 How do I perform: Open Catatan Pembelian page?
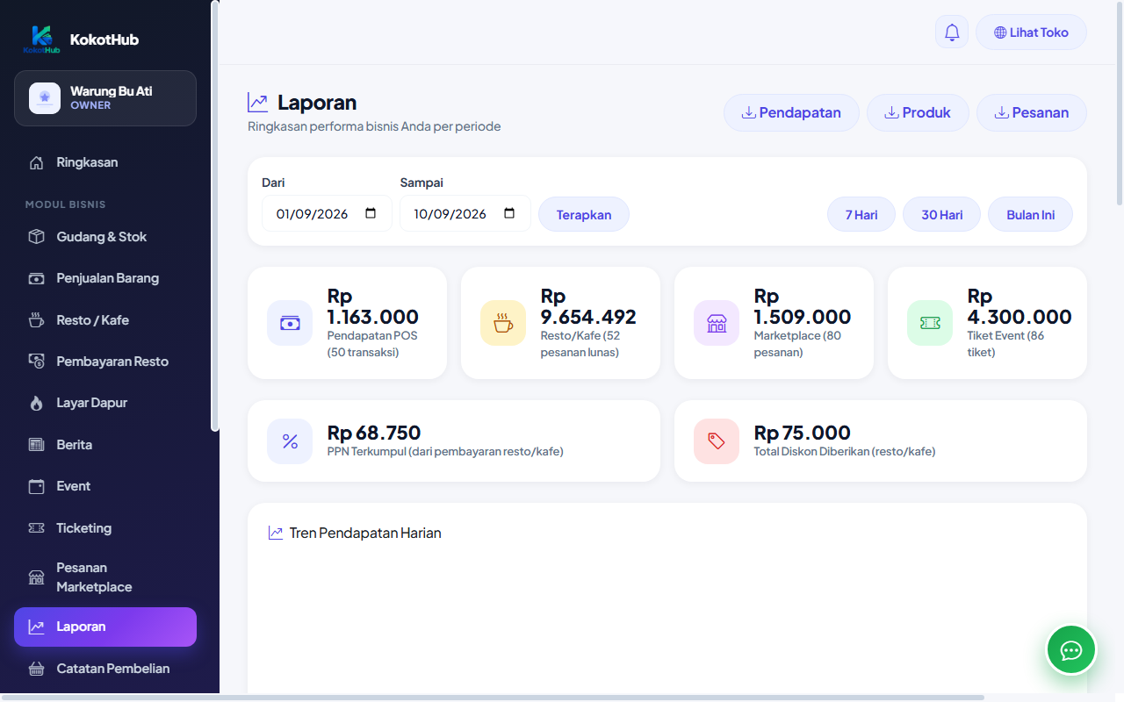[105, 669]
